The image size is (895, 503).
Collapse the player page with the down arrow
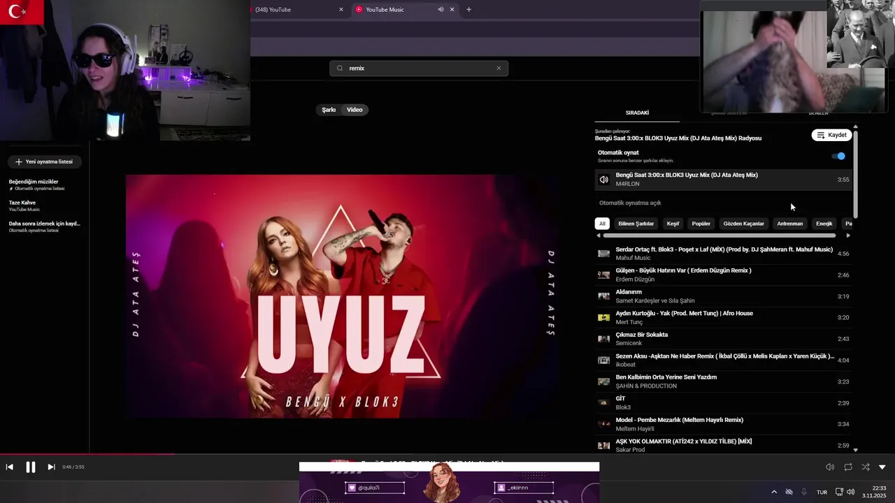coord(882,467)
